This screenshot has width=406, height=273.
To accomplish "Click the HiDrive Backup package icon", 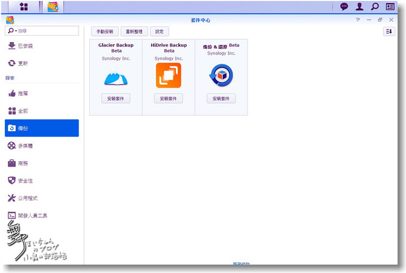I will tap(168, 75).
